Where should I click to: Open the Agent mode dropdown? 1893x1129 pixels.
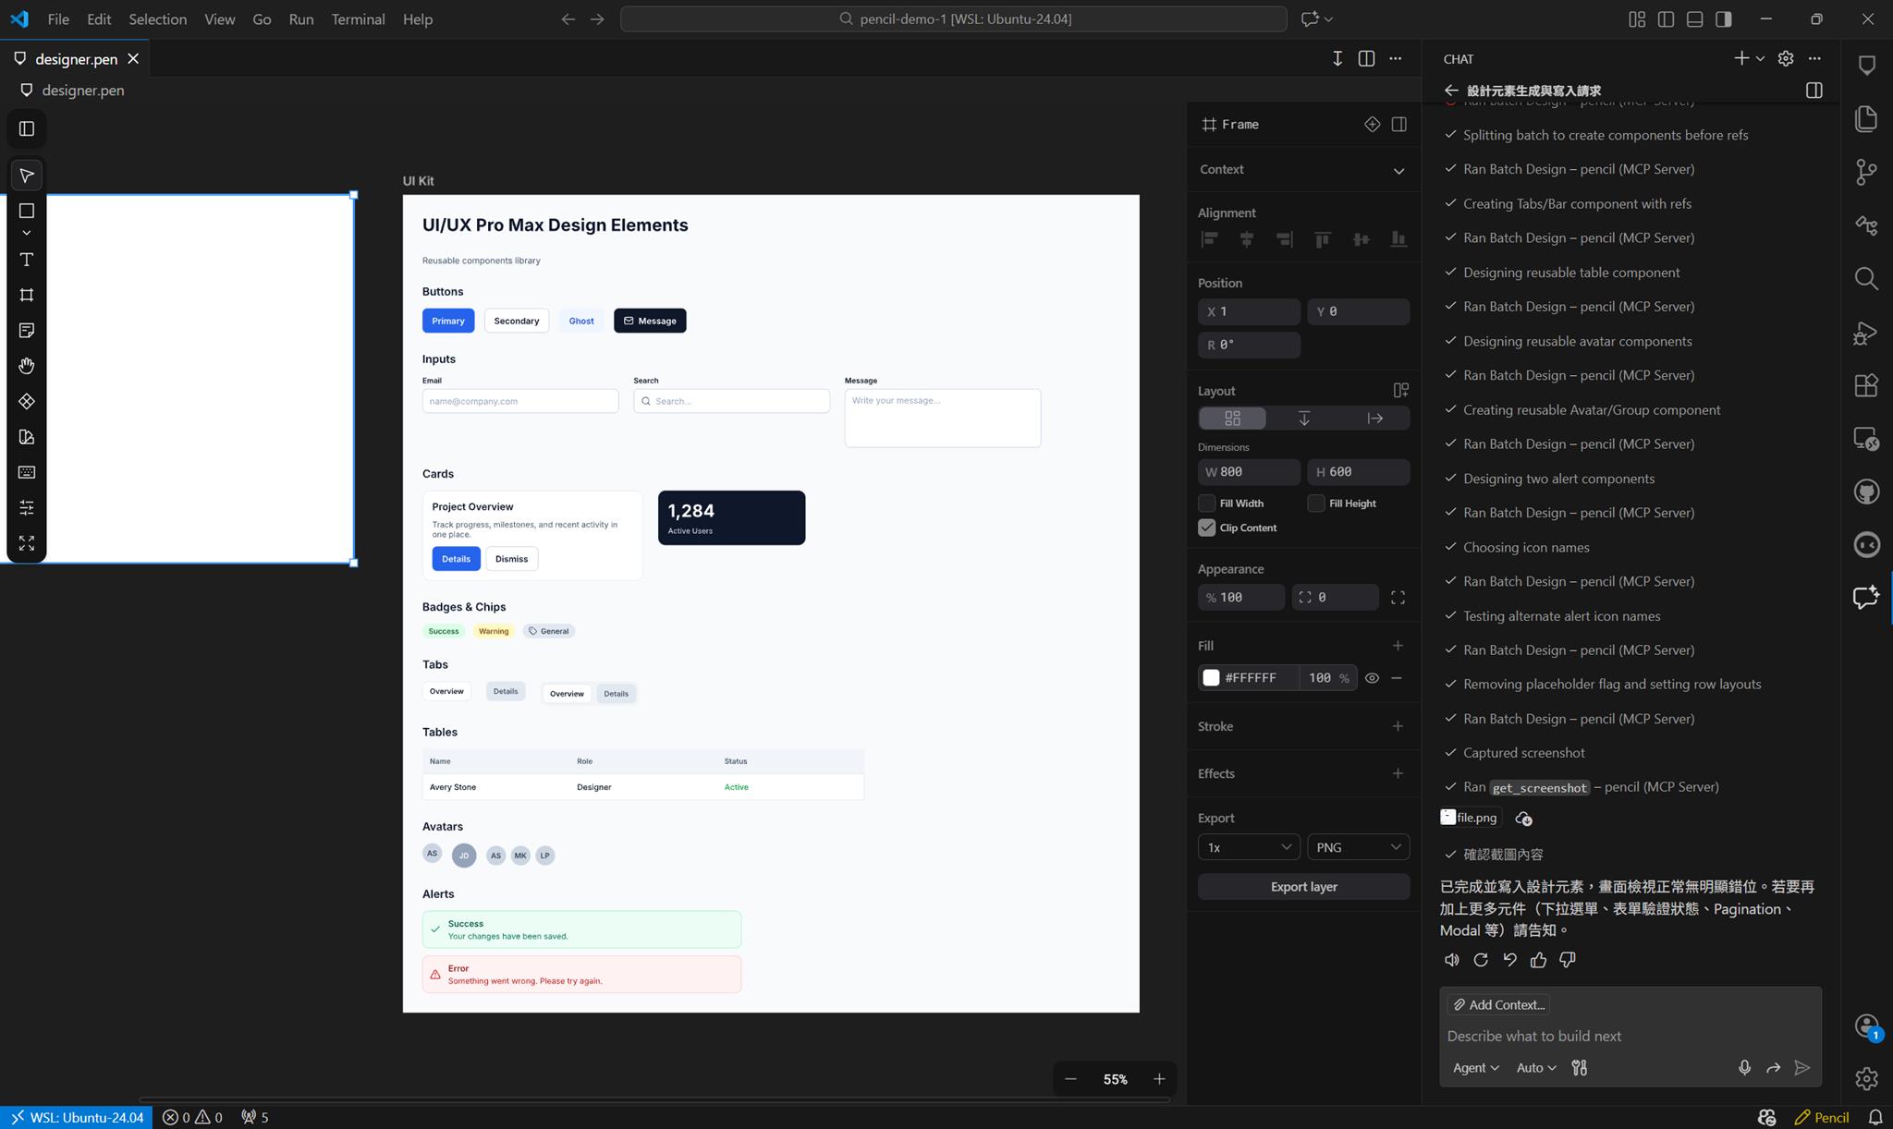[1475, 1068]
